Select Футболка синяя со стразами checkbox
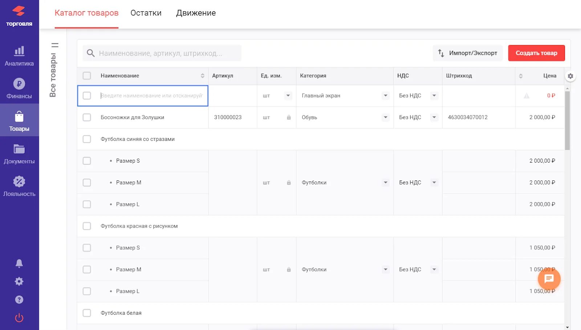 87,139
